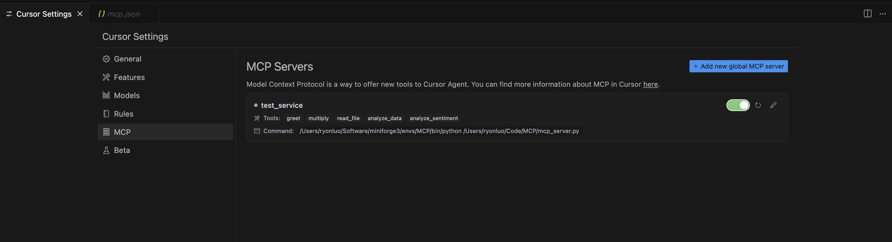Click the Models chart icon

click(106, 95)
